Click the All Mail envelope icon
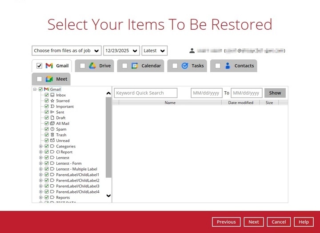Viewport: 320px width, 233px height. (x=52, y=124)
